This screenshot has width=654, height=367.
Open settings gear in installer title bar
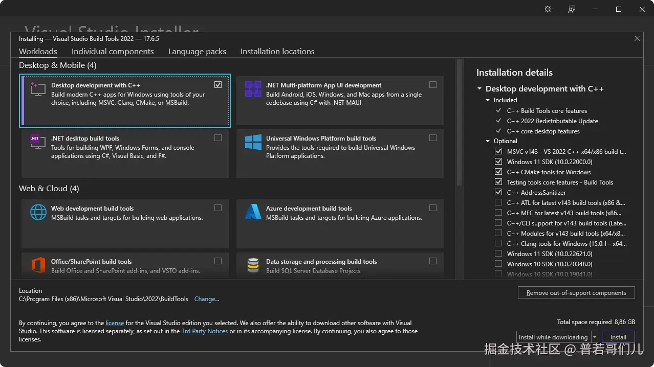tap(548, 9)
